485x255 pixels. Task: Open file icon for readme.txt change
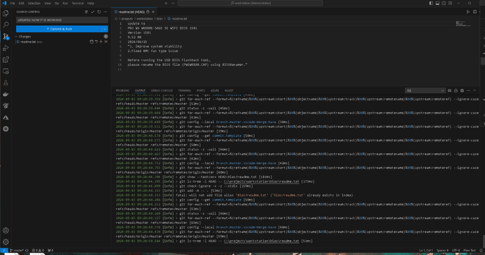[x=91, y=42]
